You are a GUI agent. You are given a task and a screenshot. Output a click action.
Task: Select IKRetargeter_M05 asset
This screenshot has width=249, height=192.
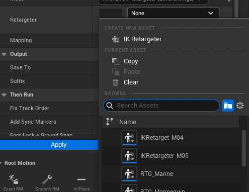172,156
